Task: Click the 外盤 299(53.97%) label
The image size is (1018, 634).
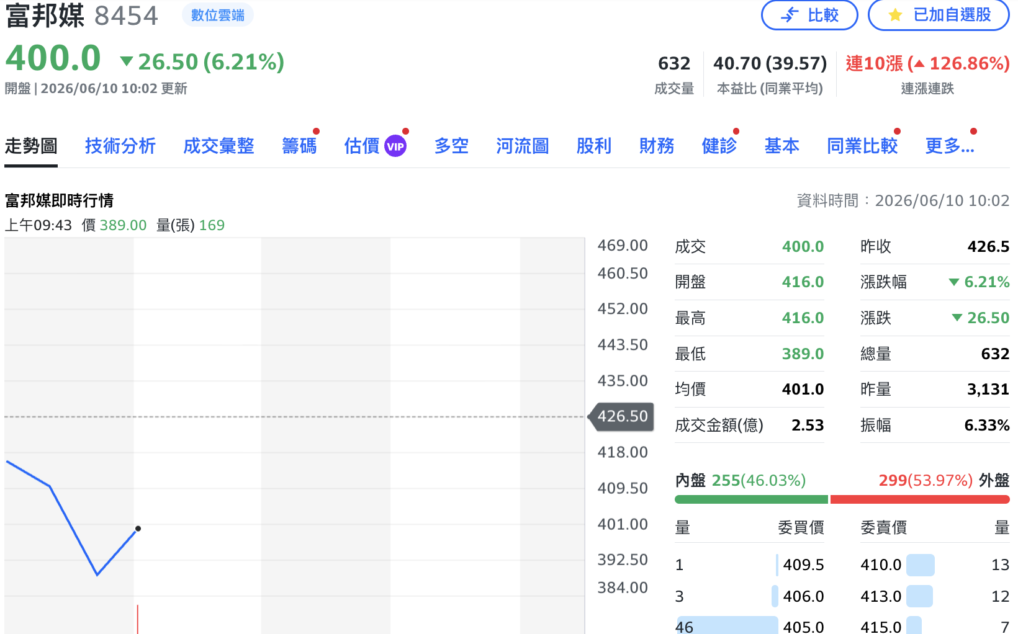Action: pyautogui.click(x=944, y=480)
